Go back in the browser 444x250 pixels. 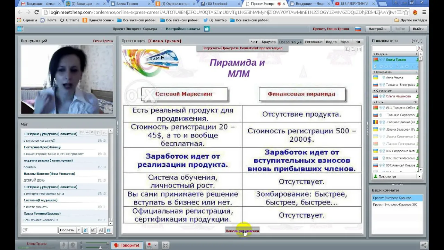(20, 12)
